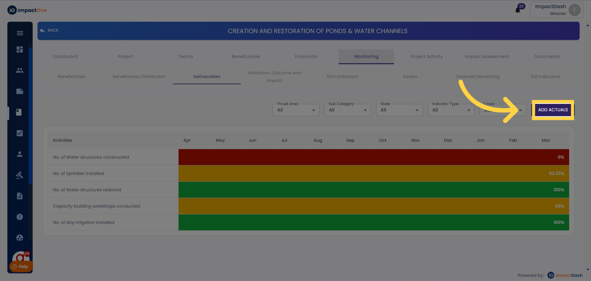Open Indicators: Outcome and Impact sub-tab
This screenshot has width=591, height=281.
pos(275,77)
